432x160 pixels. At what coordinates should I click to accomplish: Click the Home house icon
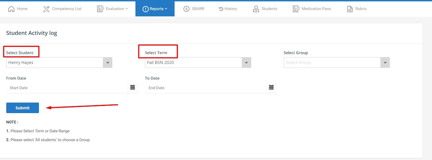(11, 9)
